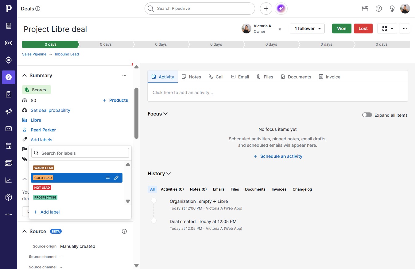Switch to the Invoice tab
The image size is (415, 269).
(x=330, y=77)
